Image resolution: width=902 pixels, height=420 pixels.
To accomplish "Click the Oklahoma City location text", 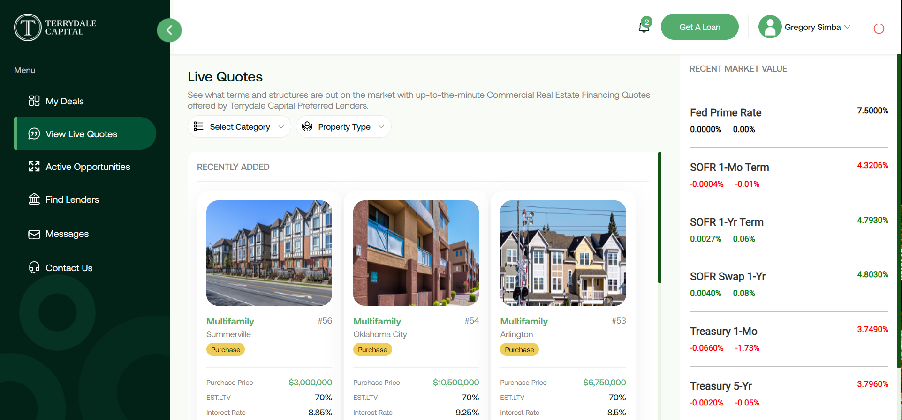I will click(x=380, y=334).
